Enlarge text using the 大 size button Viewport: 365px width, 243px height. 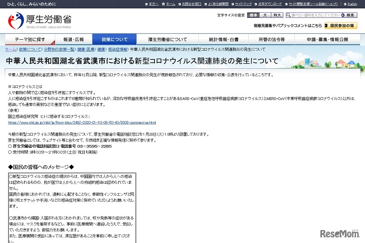click(265, 15)
